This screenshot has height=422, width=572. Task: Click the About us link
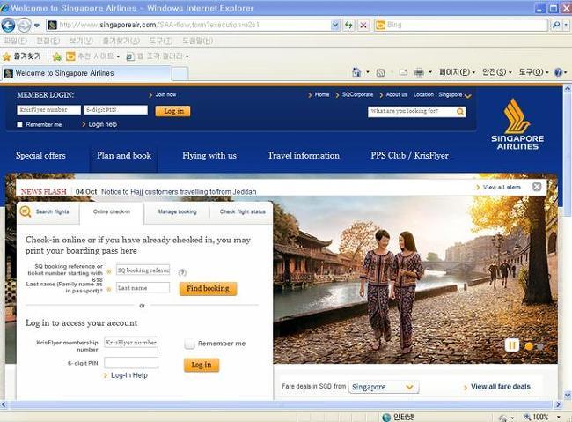tap(397, 94)
